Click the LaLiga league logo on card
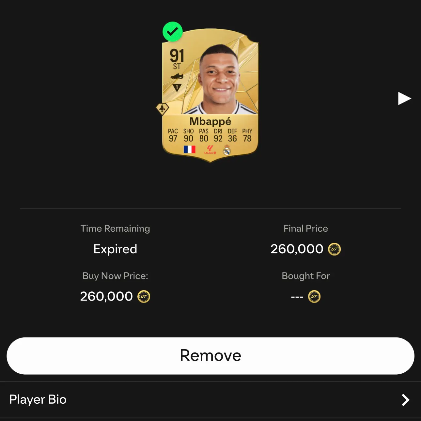The height and width of the screenshot is (421, 421). [210, 149]
